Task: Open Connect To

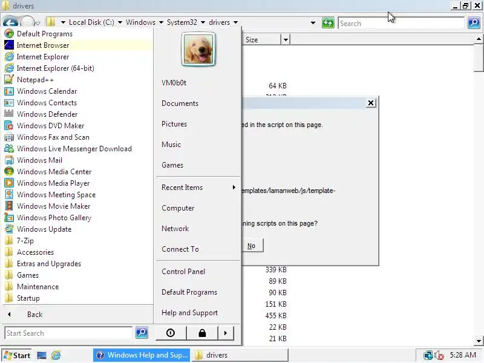Action: coord(180,249)
